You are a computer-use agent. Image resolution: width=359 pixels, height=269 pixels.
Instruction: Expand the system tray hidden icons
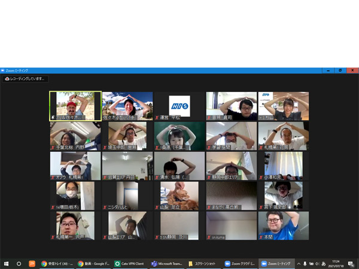pos(299,263)
